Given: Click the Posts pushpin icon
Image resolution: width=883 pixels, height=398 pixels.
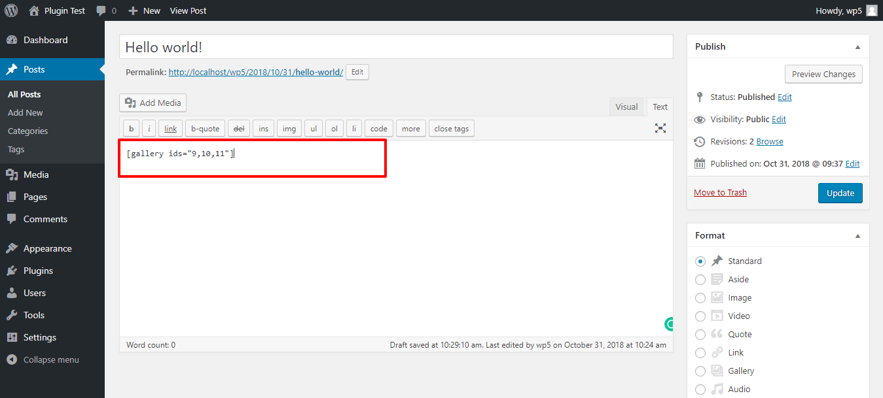Looking at the screenshot, I should pos(12,69).
